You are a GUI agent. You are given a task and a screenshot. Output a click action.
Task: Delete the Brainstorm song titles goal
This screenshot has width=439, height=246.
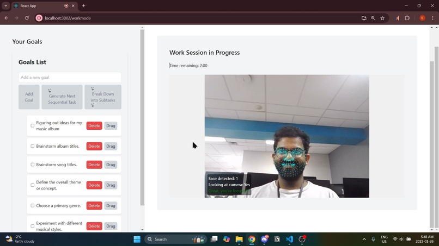coord(94,165)
